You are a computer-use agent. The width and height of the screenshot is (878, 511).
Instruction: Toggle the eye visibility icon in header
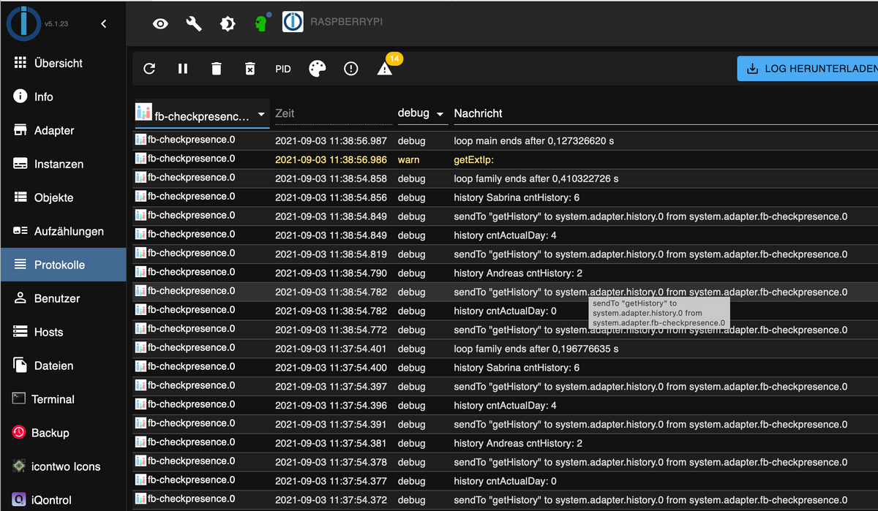[x=160, y=24]
